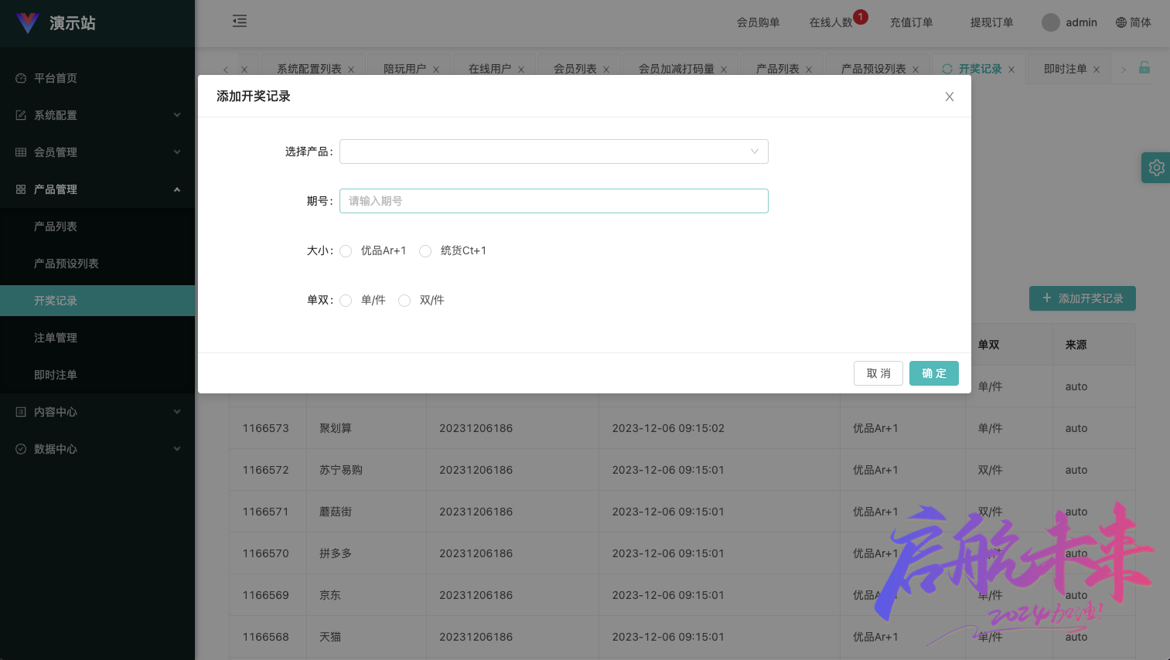Open the settings gear on right edge
This screenshot has width=1170, height=660.
(1156, 168)
